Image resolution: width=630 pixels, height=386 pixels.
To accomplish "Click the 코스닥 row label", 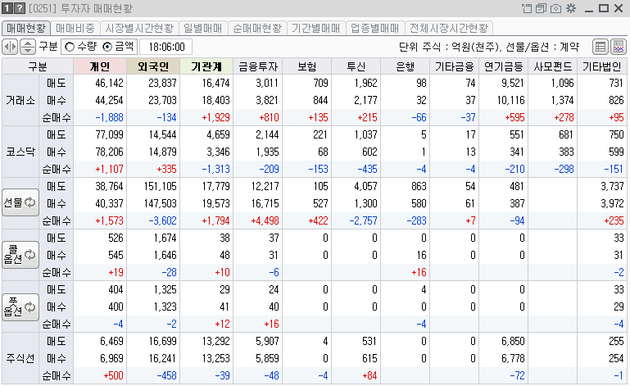I will tap(20, 152).
